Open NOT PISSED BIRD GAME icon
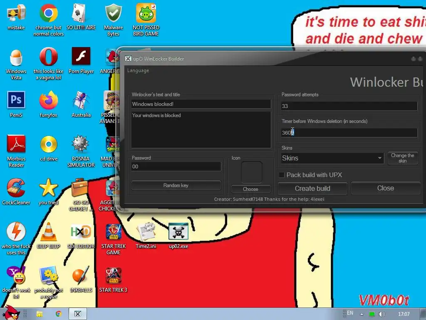This screenshot has width=426, height=320. click(x=146, y=13)
